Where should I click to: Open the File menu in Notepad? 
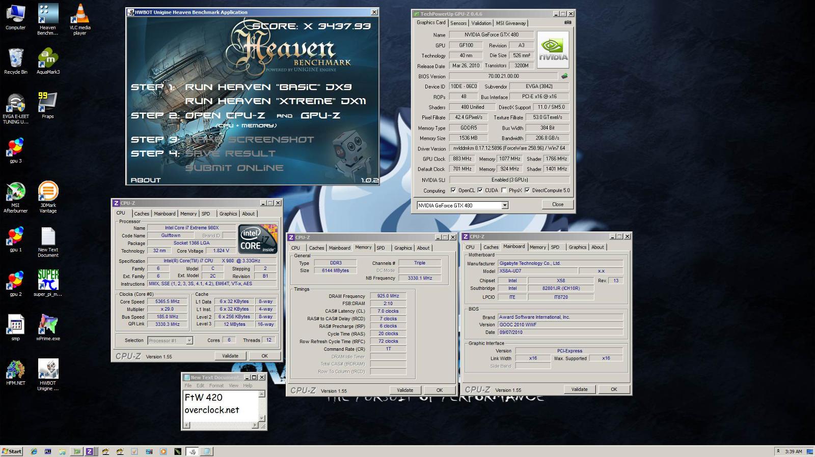(x=188, y=386)
